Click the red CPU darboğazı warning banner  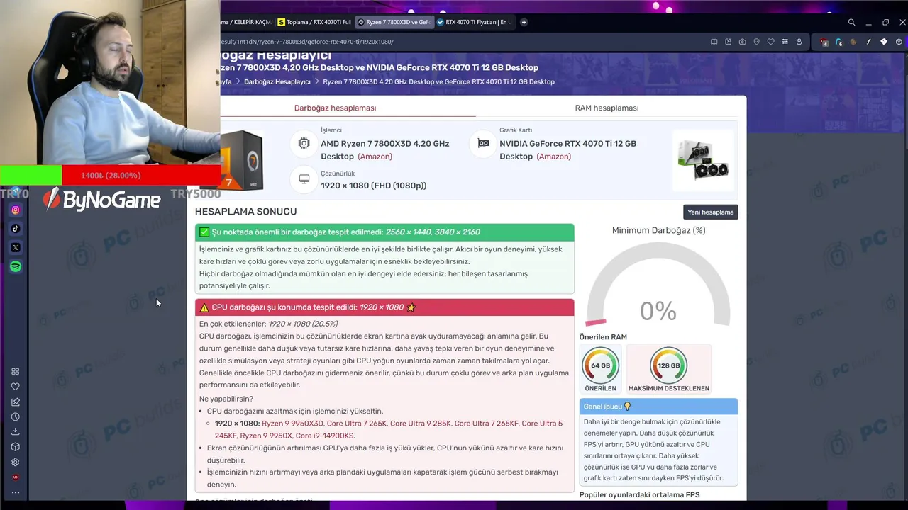384,307
